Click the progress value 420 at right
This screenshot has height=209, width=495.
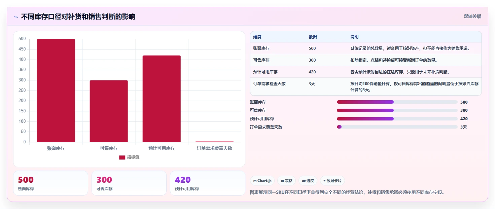click(x=464, y=119)
